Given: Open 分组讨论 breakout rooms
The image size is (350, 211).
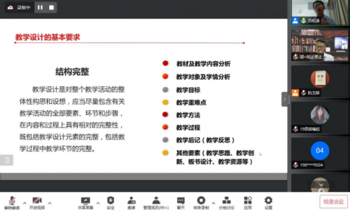Looking at the screenshot, I should pos(226,203).
